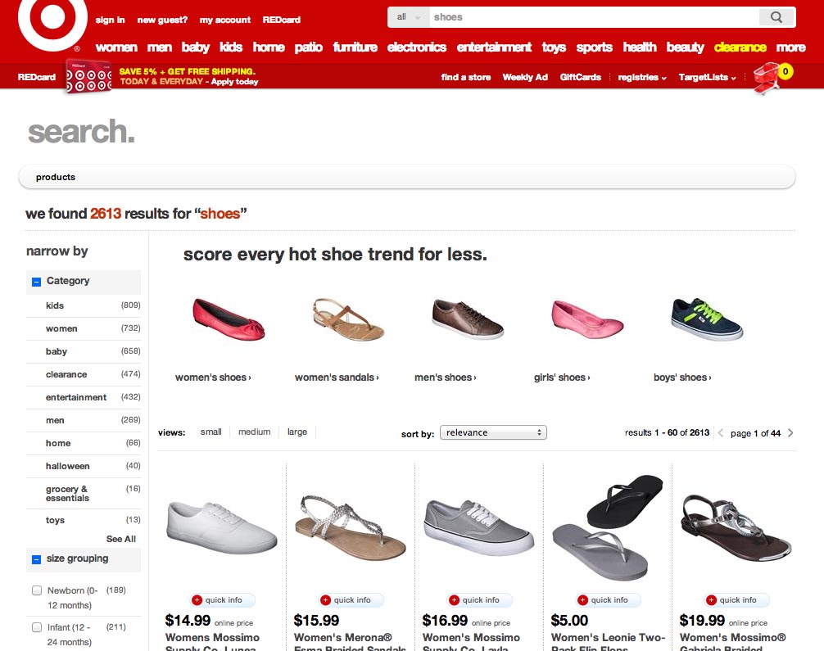Image resolution: width=824 pixels, height=651 pixels.
Task: Open the clearance menu item
Action: 740,47
